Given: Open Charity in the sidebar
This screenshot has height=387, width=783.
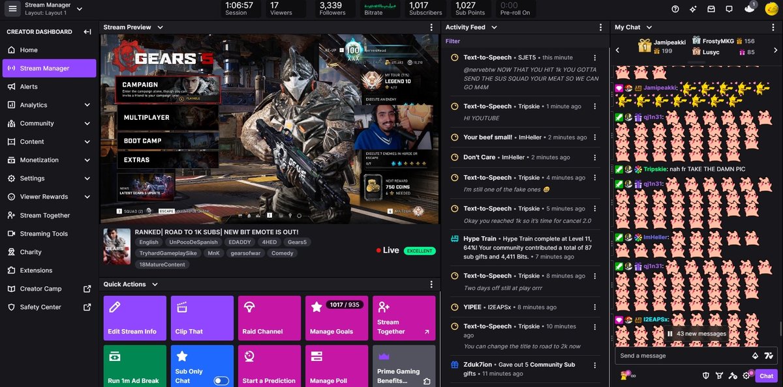Looking at the screenshot, I should pos(49,252).
